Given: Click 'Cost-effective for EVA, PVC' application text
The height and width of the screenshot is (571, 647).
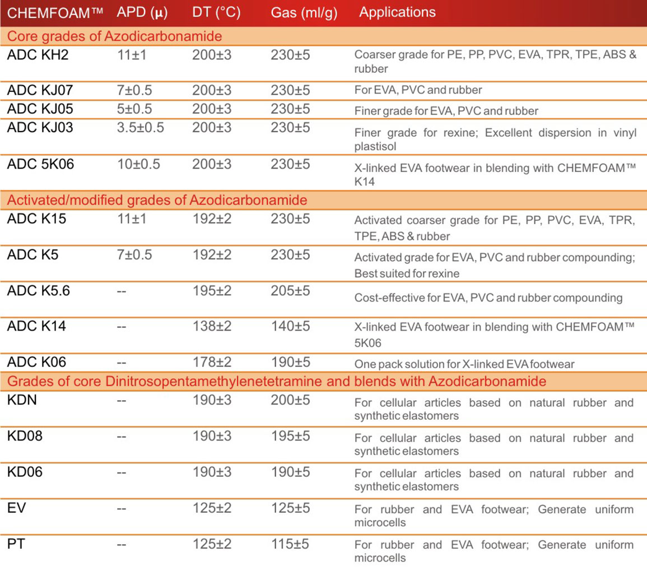Looking at the screenshot, I should pyautogui.click(x=488, y=298).
